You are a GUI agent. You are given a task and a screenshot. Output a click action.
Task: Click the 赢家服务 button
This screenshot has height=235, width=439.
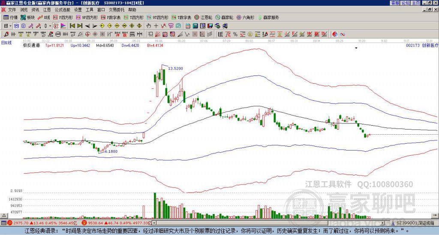[268, 17]
